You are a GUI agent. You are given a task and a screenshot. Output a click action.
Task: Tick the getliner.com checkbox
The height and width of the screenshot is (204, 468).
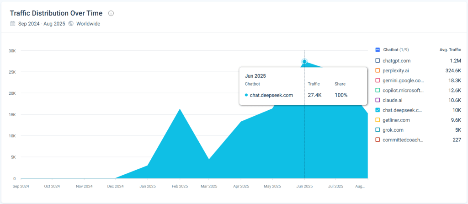[378, 120]
